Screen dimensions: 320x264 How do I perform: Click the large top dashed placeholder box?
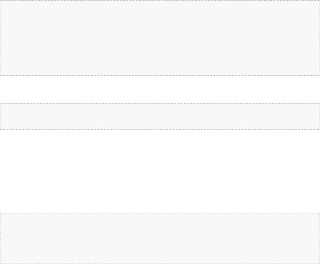(160, 38)
